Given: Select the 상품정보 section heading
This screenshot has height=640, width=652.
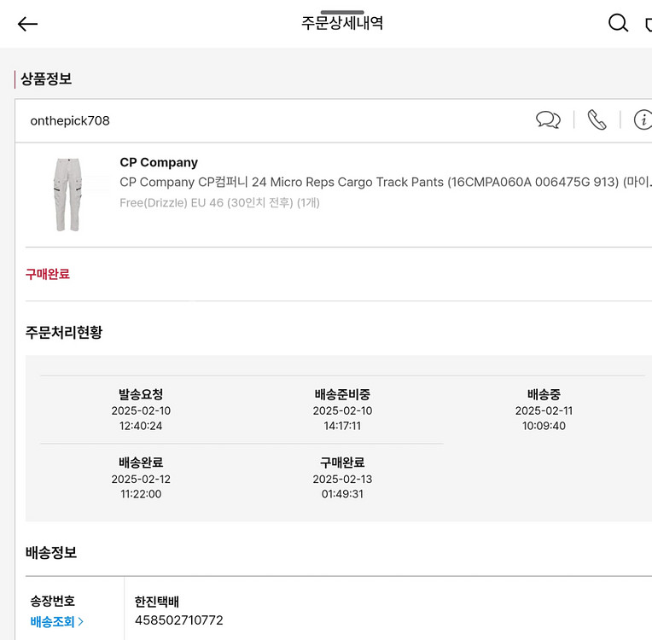Looking at the screenshot, I should tap(46, 79).
